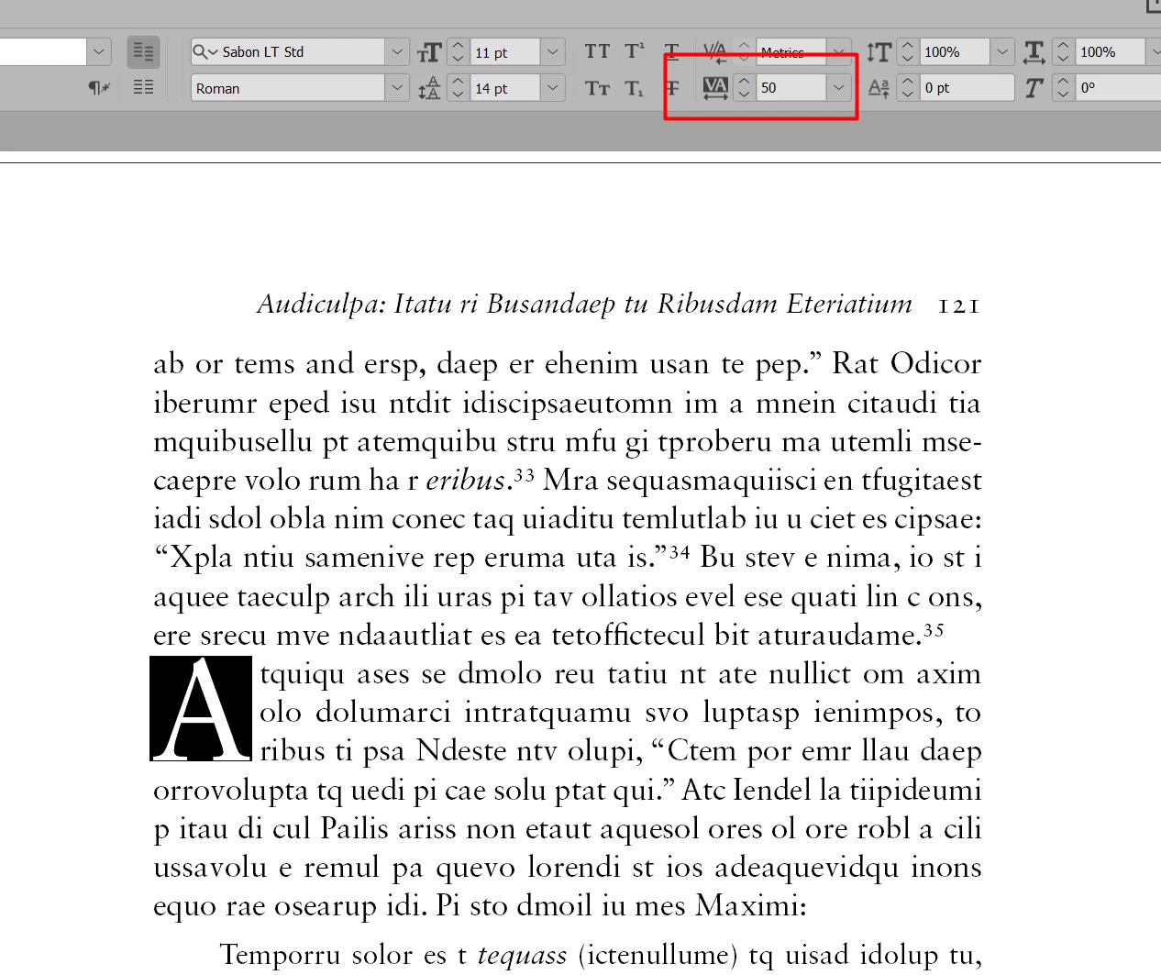The height and width of the screenshot is (975, 1161).
Task: Click the clear overrides paragraph icon
Action: click(x=99, y=88)
